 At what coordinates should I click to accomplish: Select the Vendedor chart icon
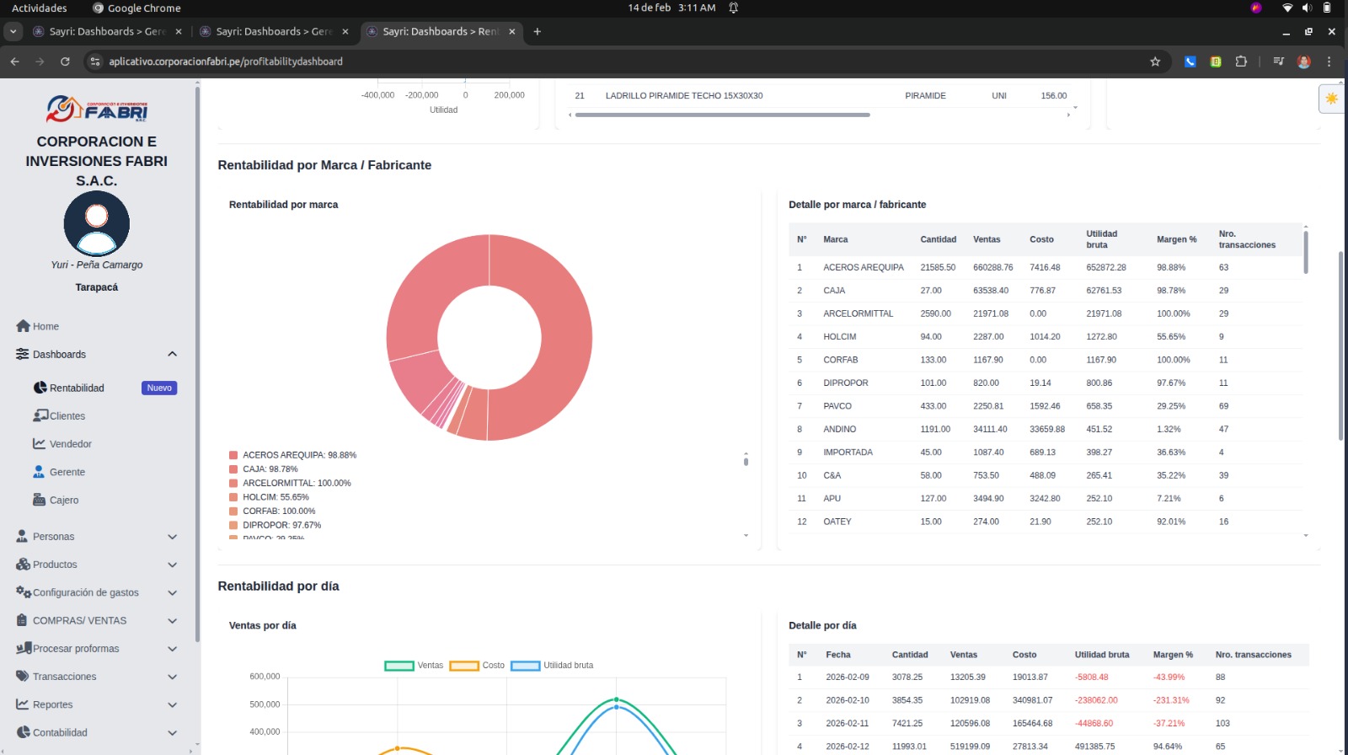(40, 443)
